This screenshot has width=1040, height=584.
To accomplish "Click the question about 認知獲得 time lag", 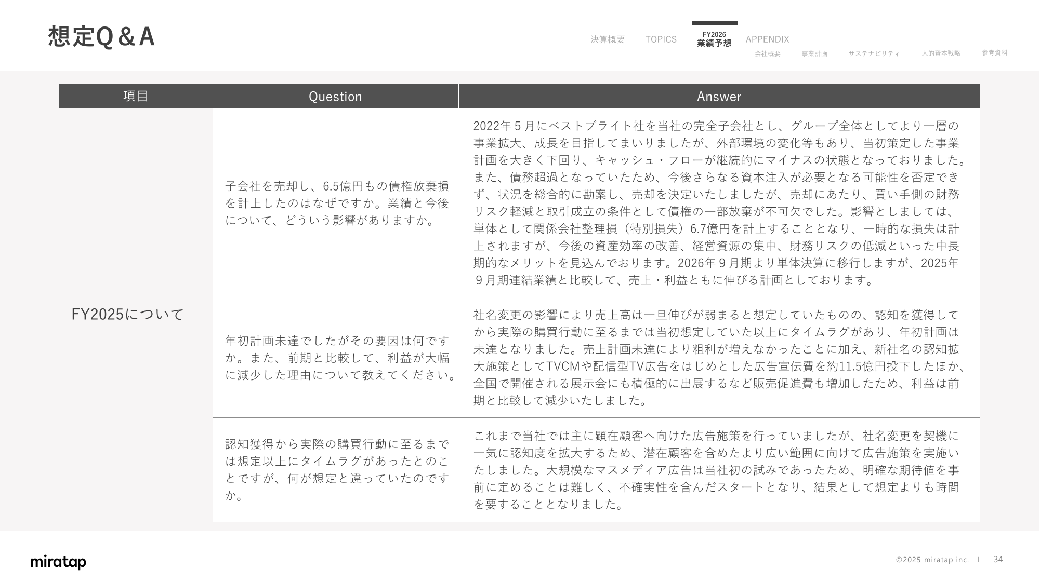I will 337,469.
